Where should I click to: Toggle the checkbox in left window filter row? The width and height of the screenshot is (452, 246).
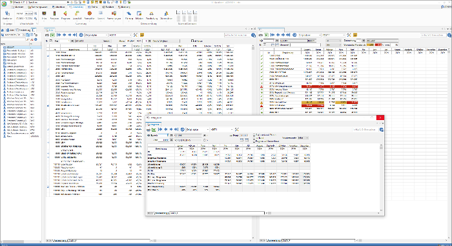[x=192, y=41]
